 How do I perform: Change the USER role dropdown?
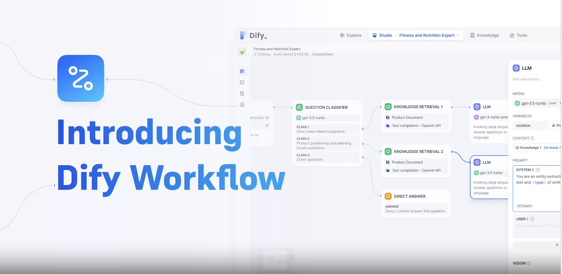pos(522,219)
